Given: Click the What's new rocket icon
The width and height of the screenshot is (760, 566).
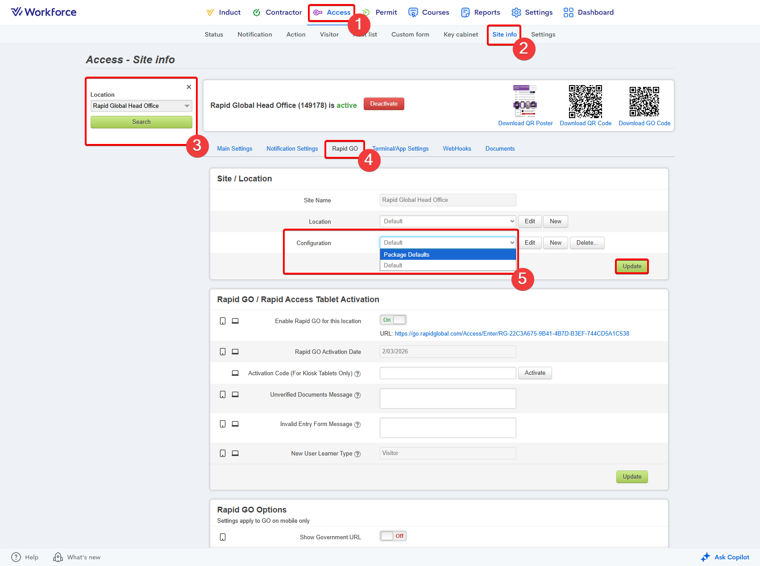Looking at the screenshot, I should 58,557.
